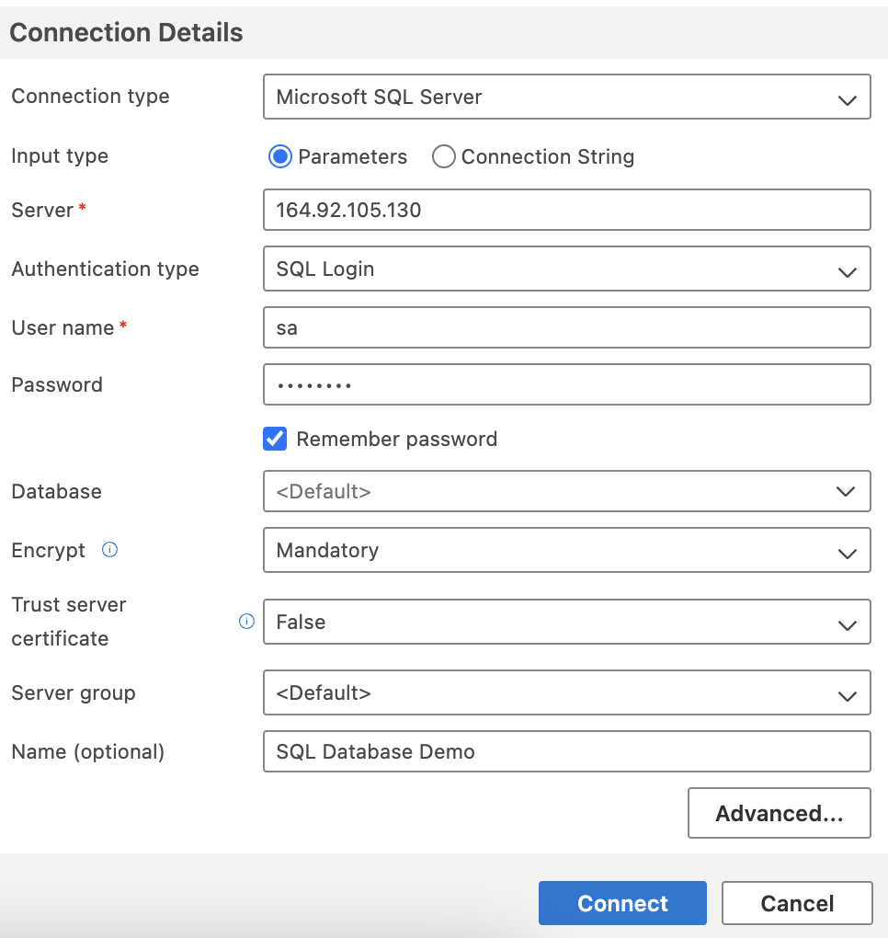
Task: Uncheck Remember password
Action: click(x=274, y=439)
